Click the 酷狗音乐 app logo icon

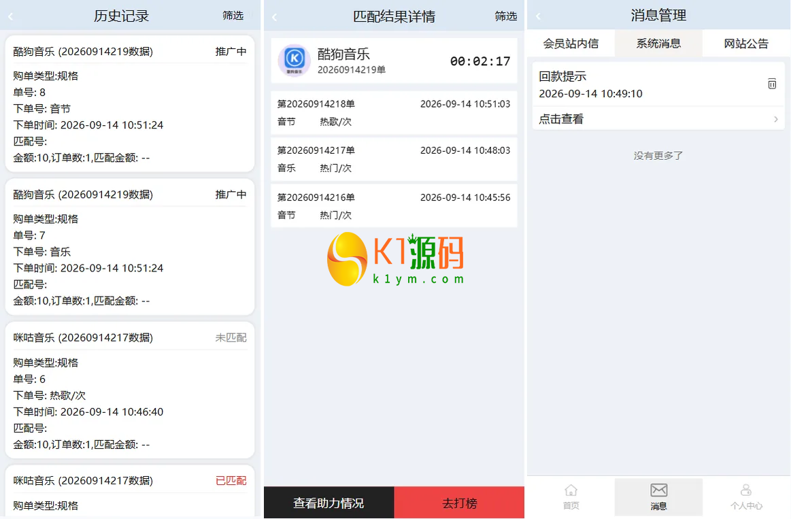click(x=294, y=61)
